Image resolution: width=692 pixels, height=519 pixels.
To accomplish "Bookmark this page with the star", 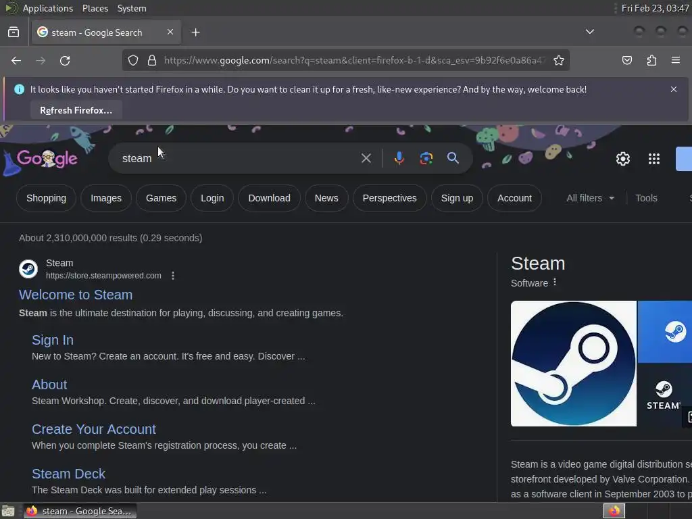I will pos(559,60).
